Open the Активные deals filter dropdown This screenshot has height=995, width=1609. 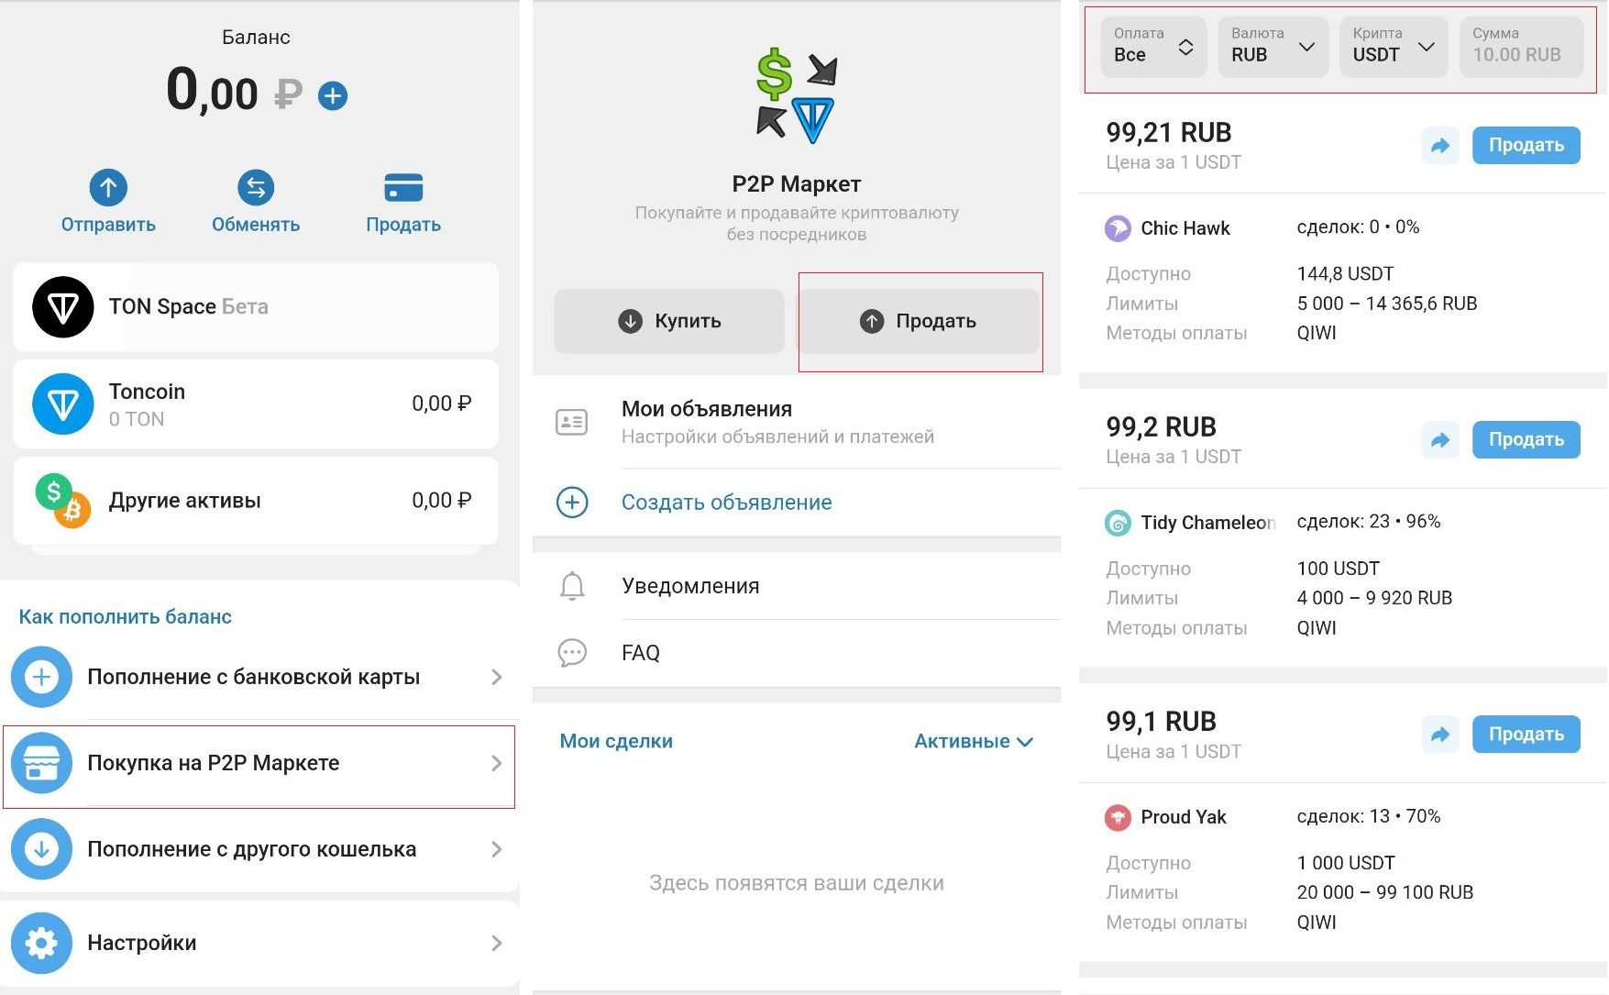point(974,741)
